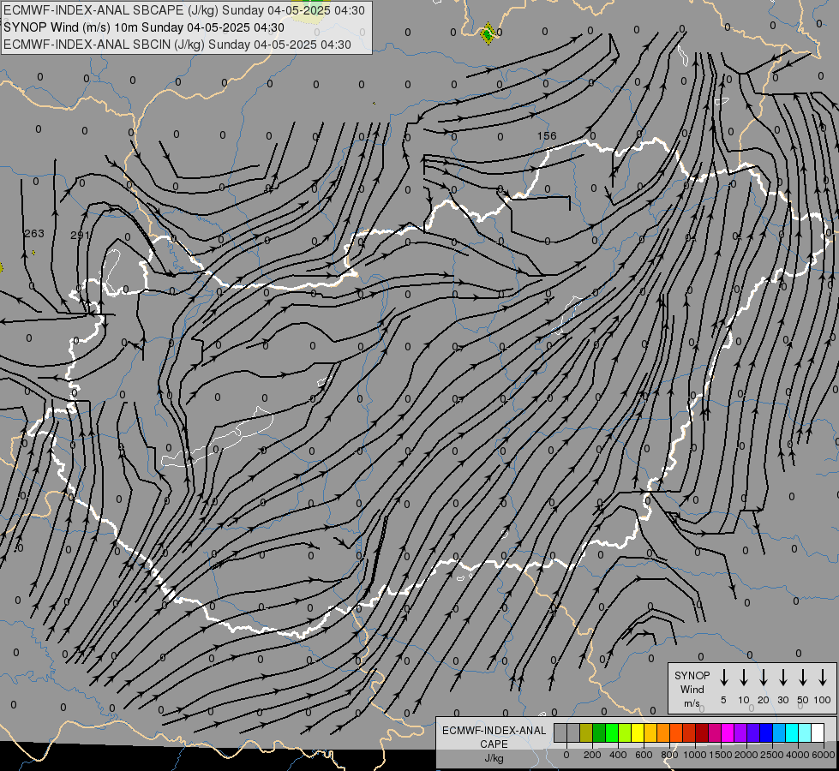Choose the bright magenta CAPE legend swatch
This screenshot has height=771, width=839.
728,732
